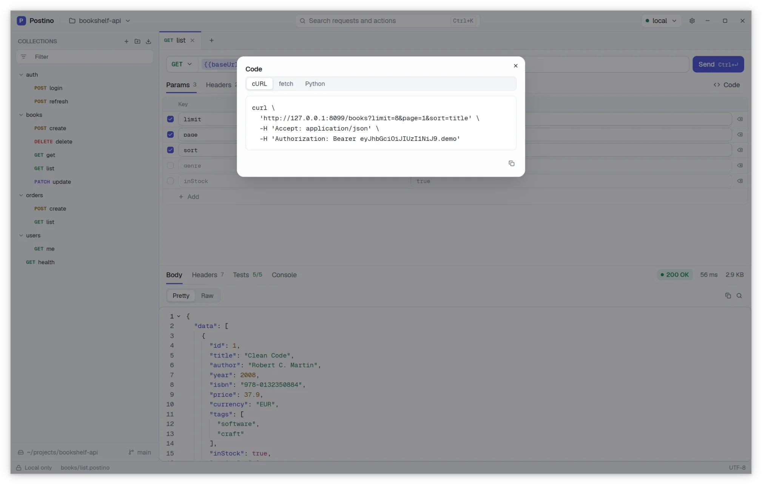Open the settings gear

point(692,21)
